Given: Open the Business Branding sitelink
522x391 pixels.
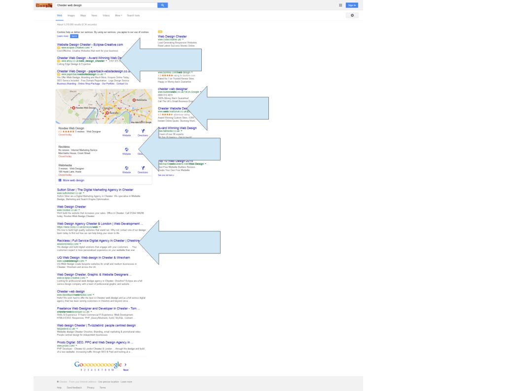Looking at the screenshot, I should (x=67, y=84).
